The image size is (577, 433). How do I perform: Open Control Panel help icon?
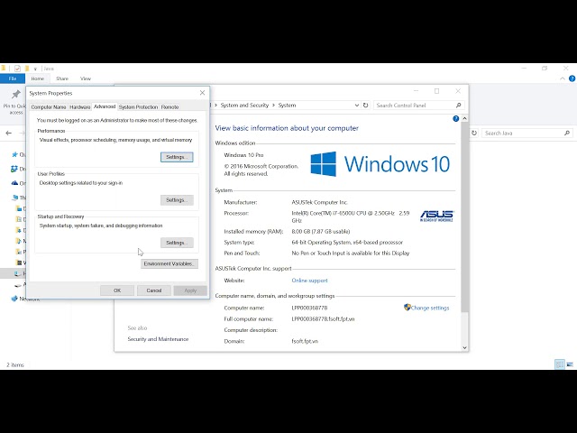point(455,118)
